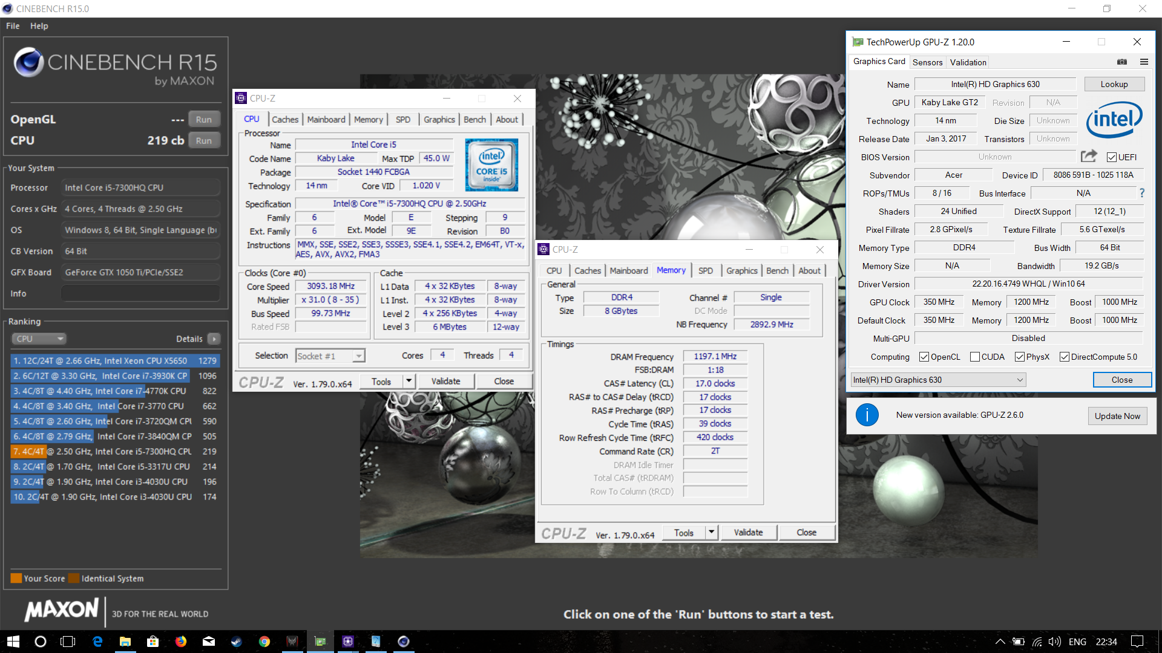Open Steam from the taskbar
This screenshot has height=653, width=1162.
tap(237, 642)
